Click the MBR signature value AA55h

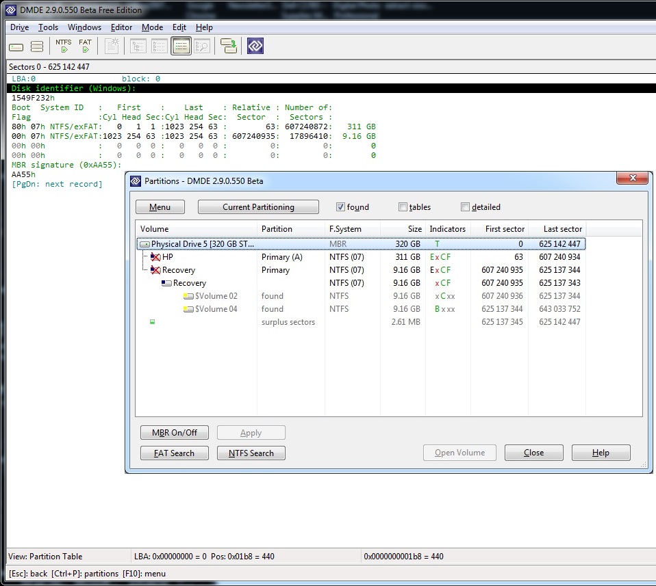(23, 174)
